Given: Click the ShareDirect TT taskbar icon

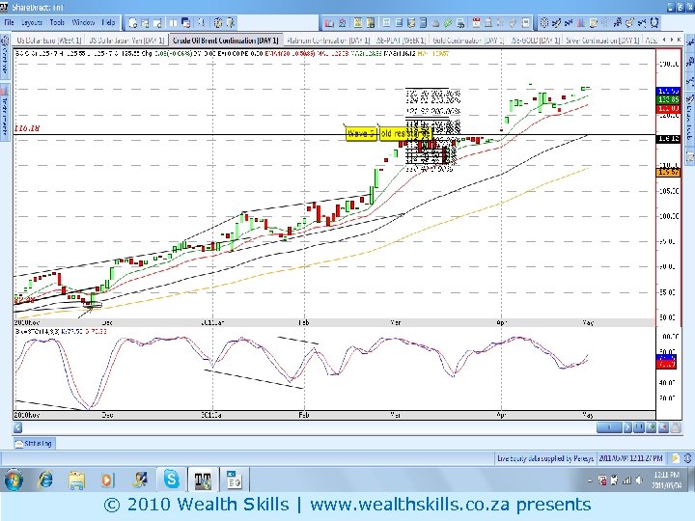Looking at the screenshot, I should (x=203, y=480).
